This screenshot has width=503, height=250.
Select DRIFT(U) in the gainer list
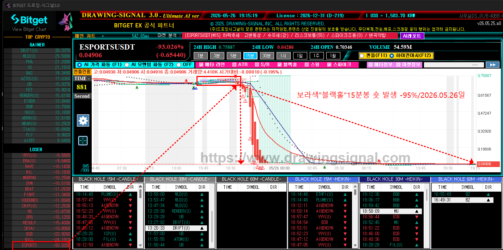(x=37, y=51)
